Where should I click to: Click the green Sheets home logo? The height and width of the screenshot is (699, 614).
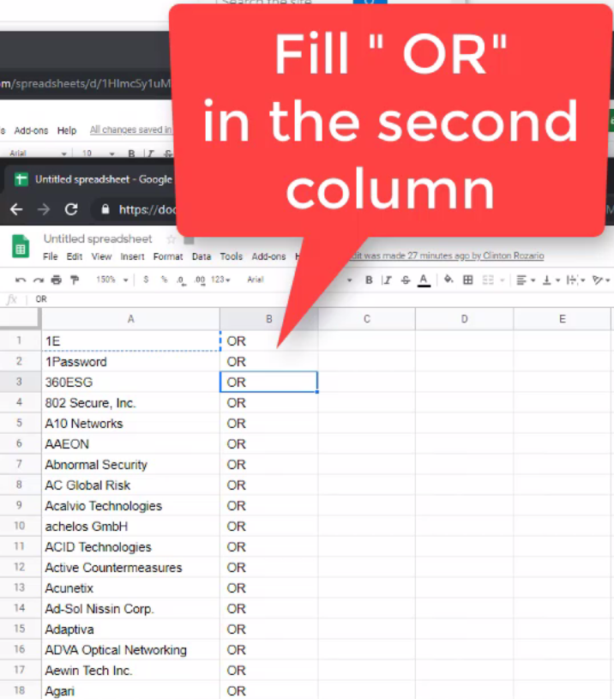[21, 246]
